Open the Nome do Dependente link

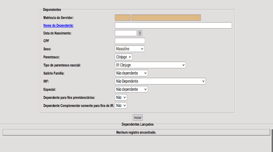tap(60, 25)
